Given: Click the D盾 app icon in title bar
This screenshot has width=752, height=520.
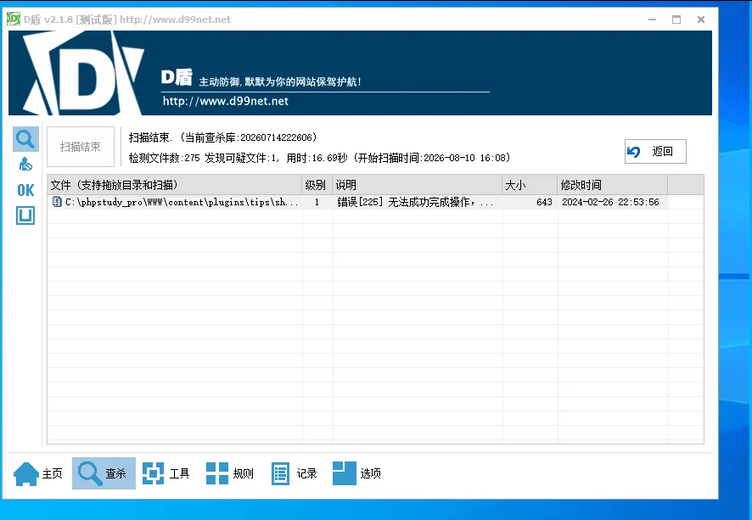Looking at the screenshot, I should pyautogui.click(x=14, y=20).
